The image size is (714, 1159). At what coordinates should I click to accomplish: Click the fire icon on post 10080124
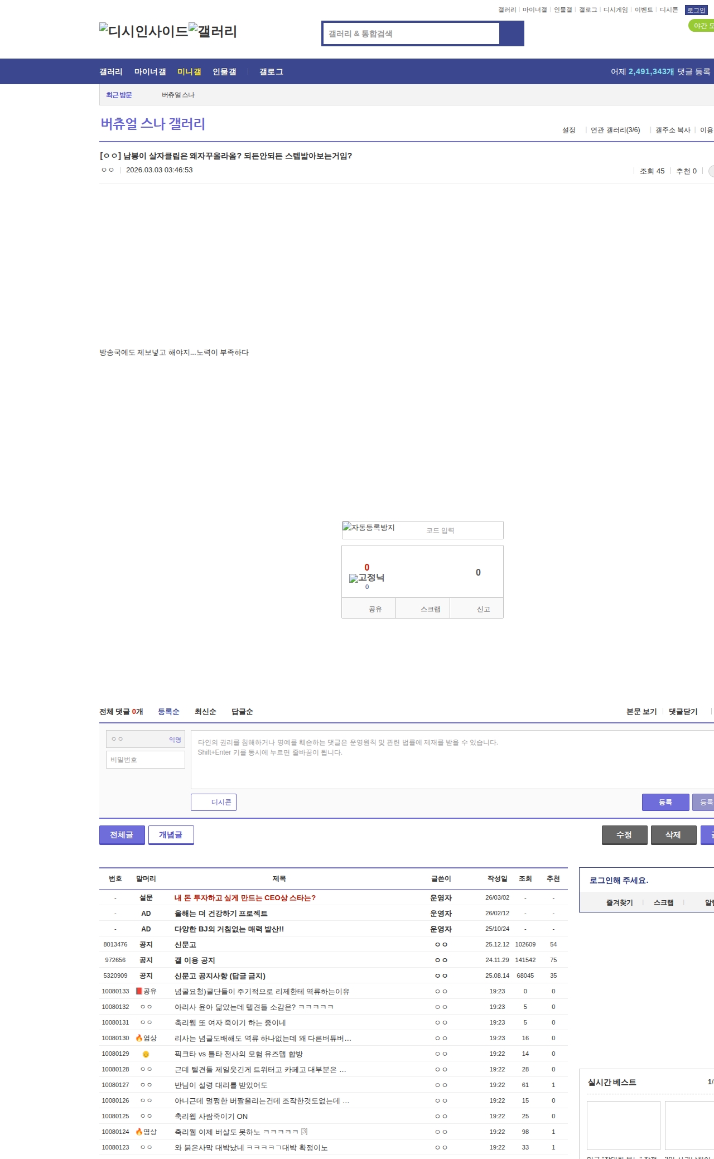pyautogui.click(x=139, y=1132)
